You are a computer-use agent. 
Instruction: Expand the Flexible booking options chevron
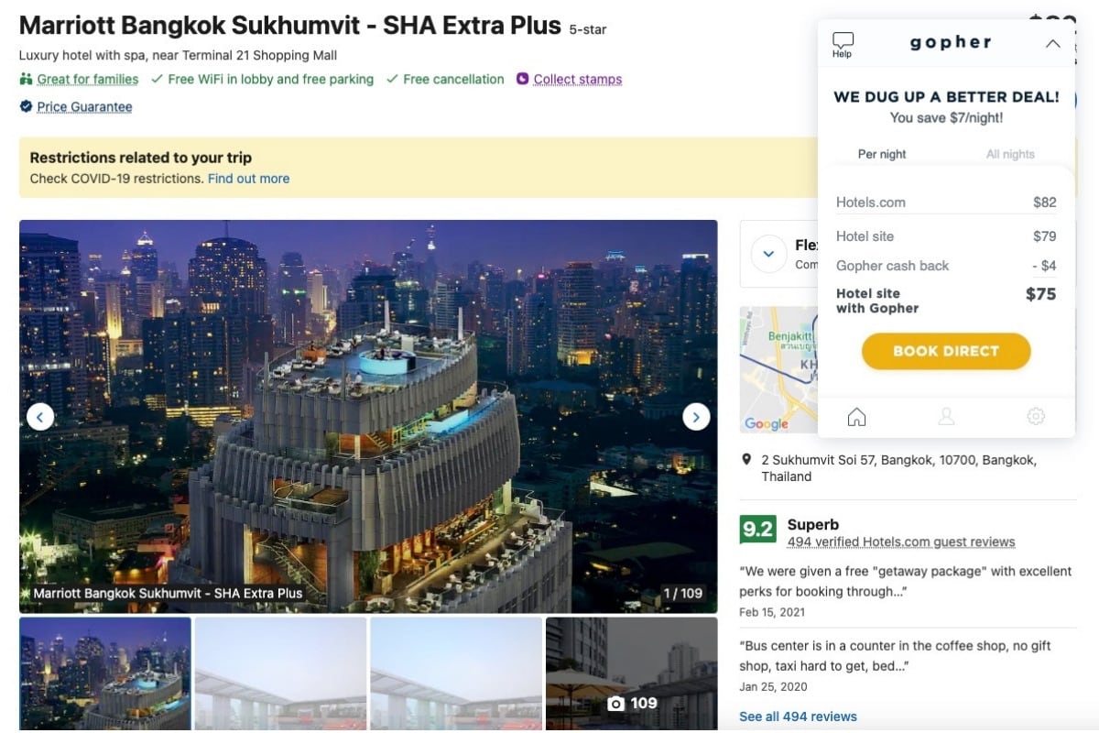[769, 254]
